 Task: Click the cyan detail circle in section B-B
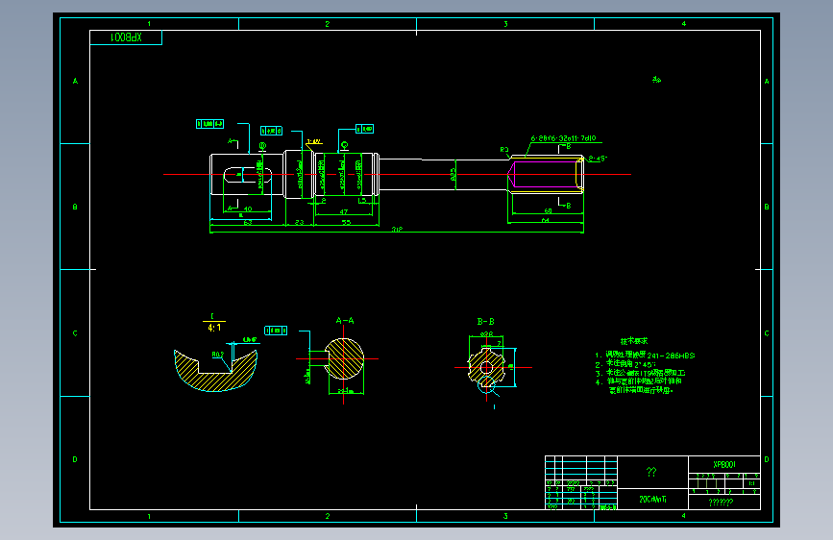(486, 384)
